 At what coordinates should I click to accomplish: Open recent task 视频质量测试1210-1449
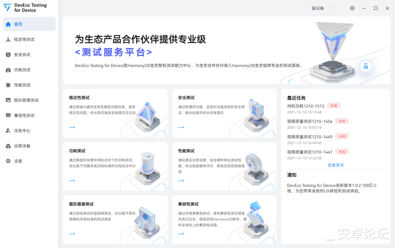[x=310, y=136]
